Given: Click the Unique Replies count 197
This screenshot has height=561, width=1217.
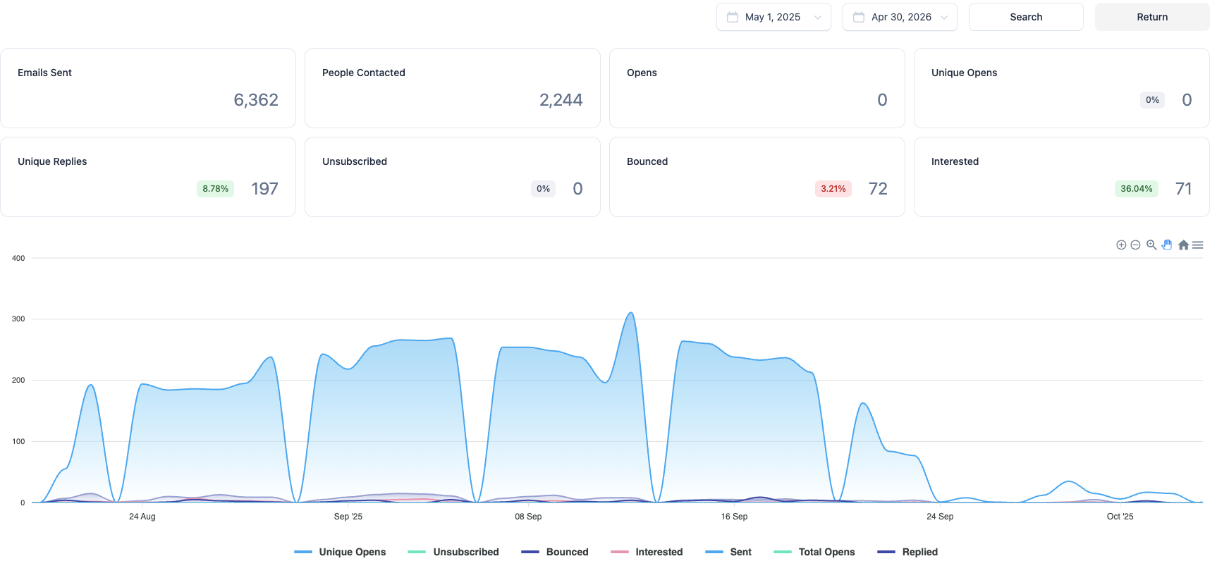Looking at the screenshot, I should (x=264, y=189).
